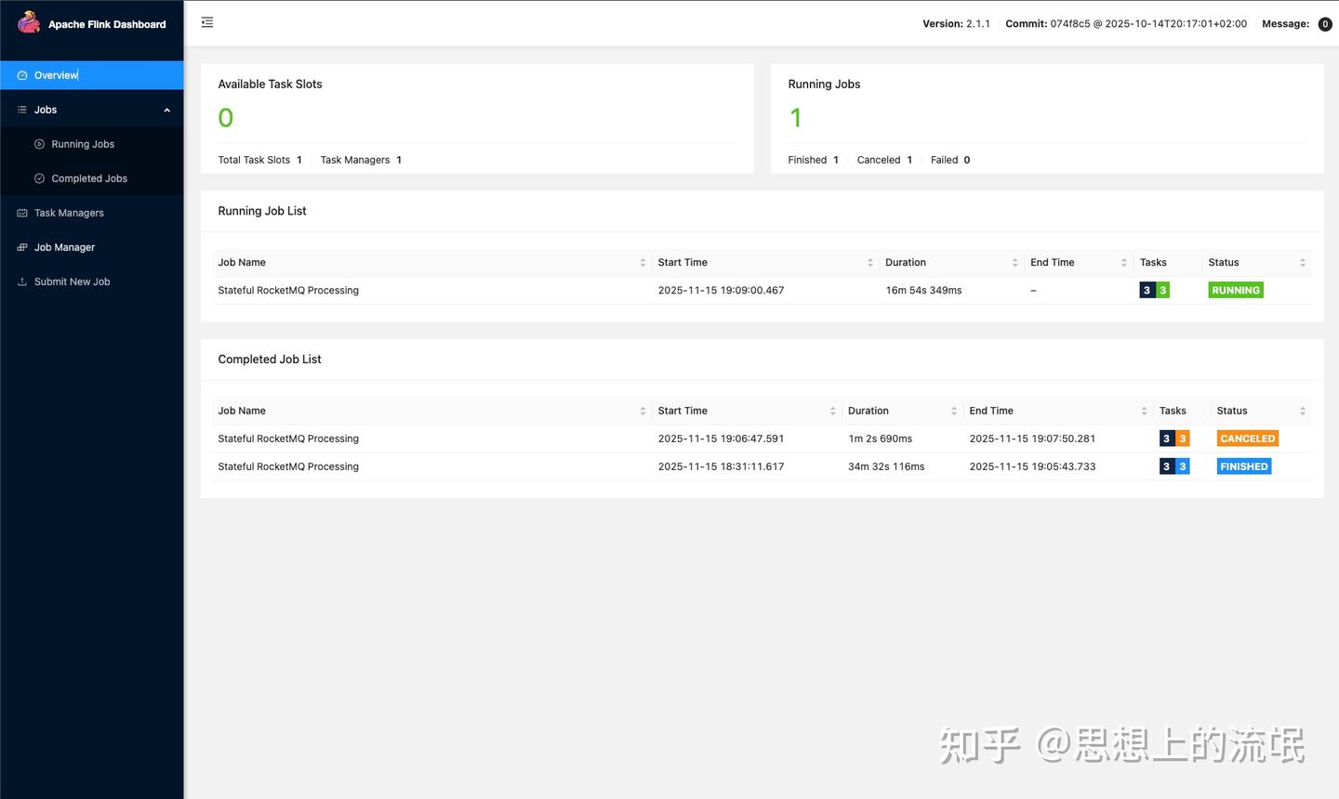Image resolution: width=1339 pixels, height=799 pixels.
Task: Toggle sidebar collapse with the top-left icon
Action: (206, 22)
